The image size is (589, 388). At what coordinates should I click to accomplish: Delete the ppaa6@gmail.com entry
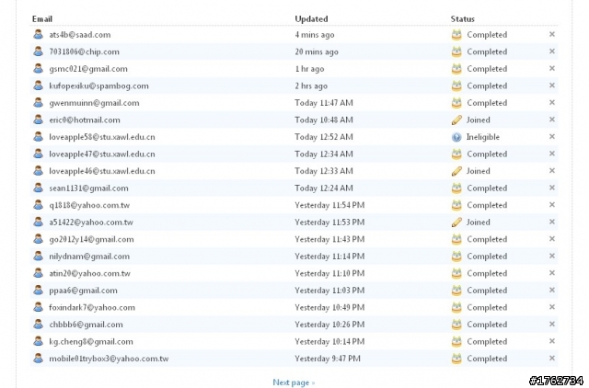552,290
